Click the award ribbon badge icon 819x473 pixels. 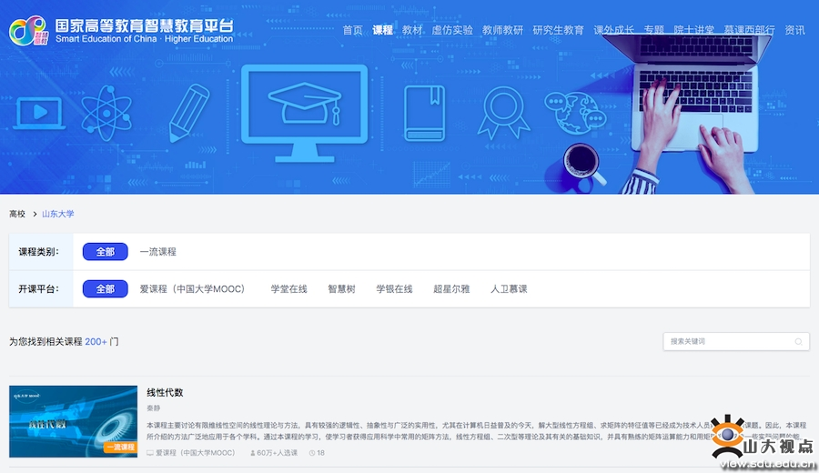click(501, 113)
